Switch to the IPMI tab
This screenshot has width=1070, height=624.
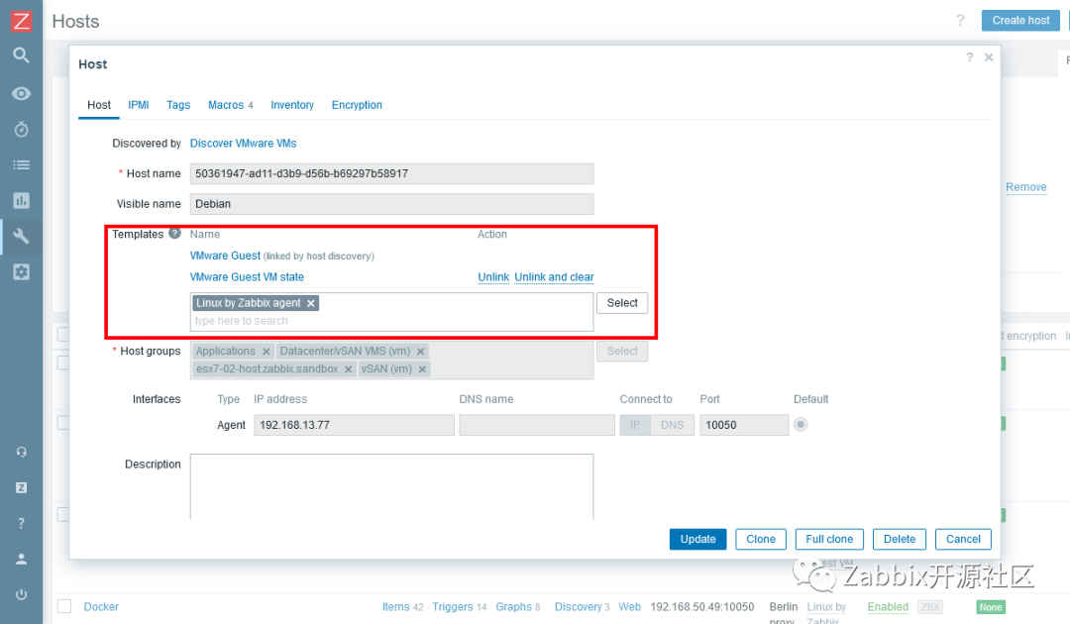pyautogui.click(x=139, y=105)
